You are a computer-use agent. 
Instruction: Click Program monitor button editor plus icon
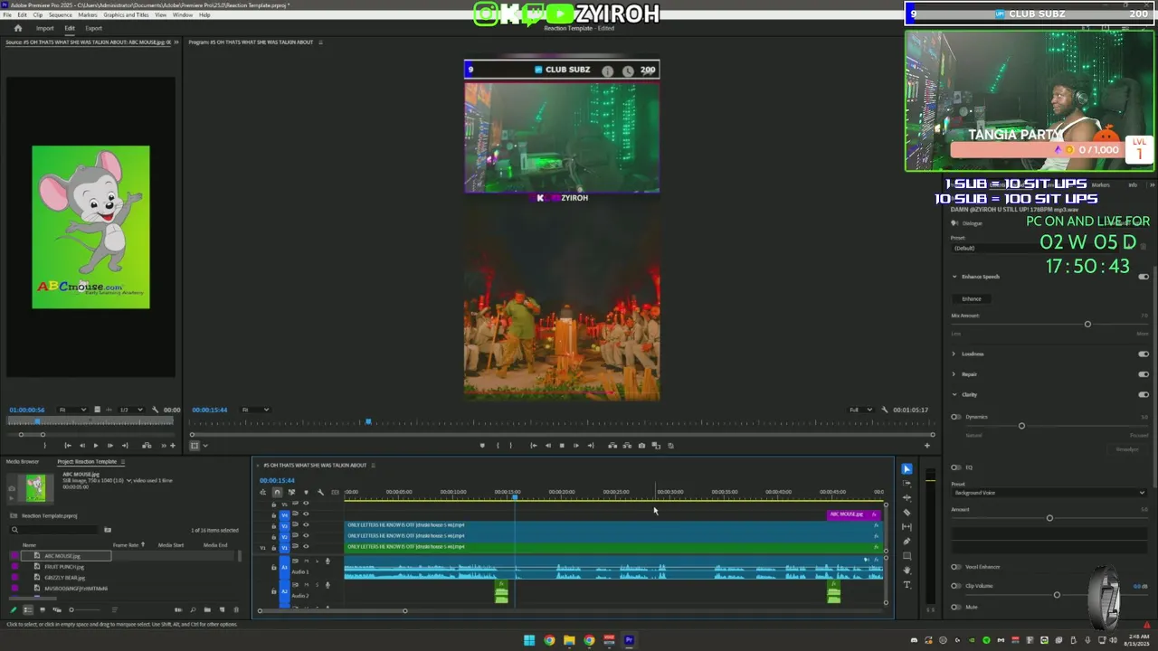point(926,445)
